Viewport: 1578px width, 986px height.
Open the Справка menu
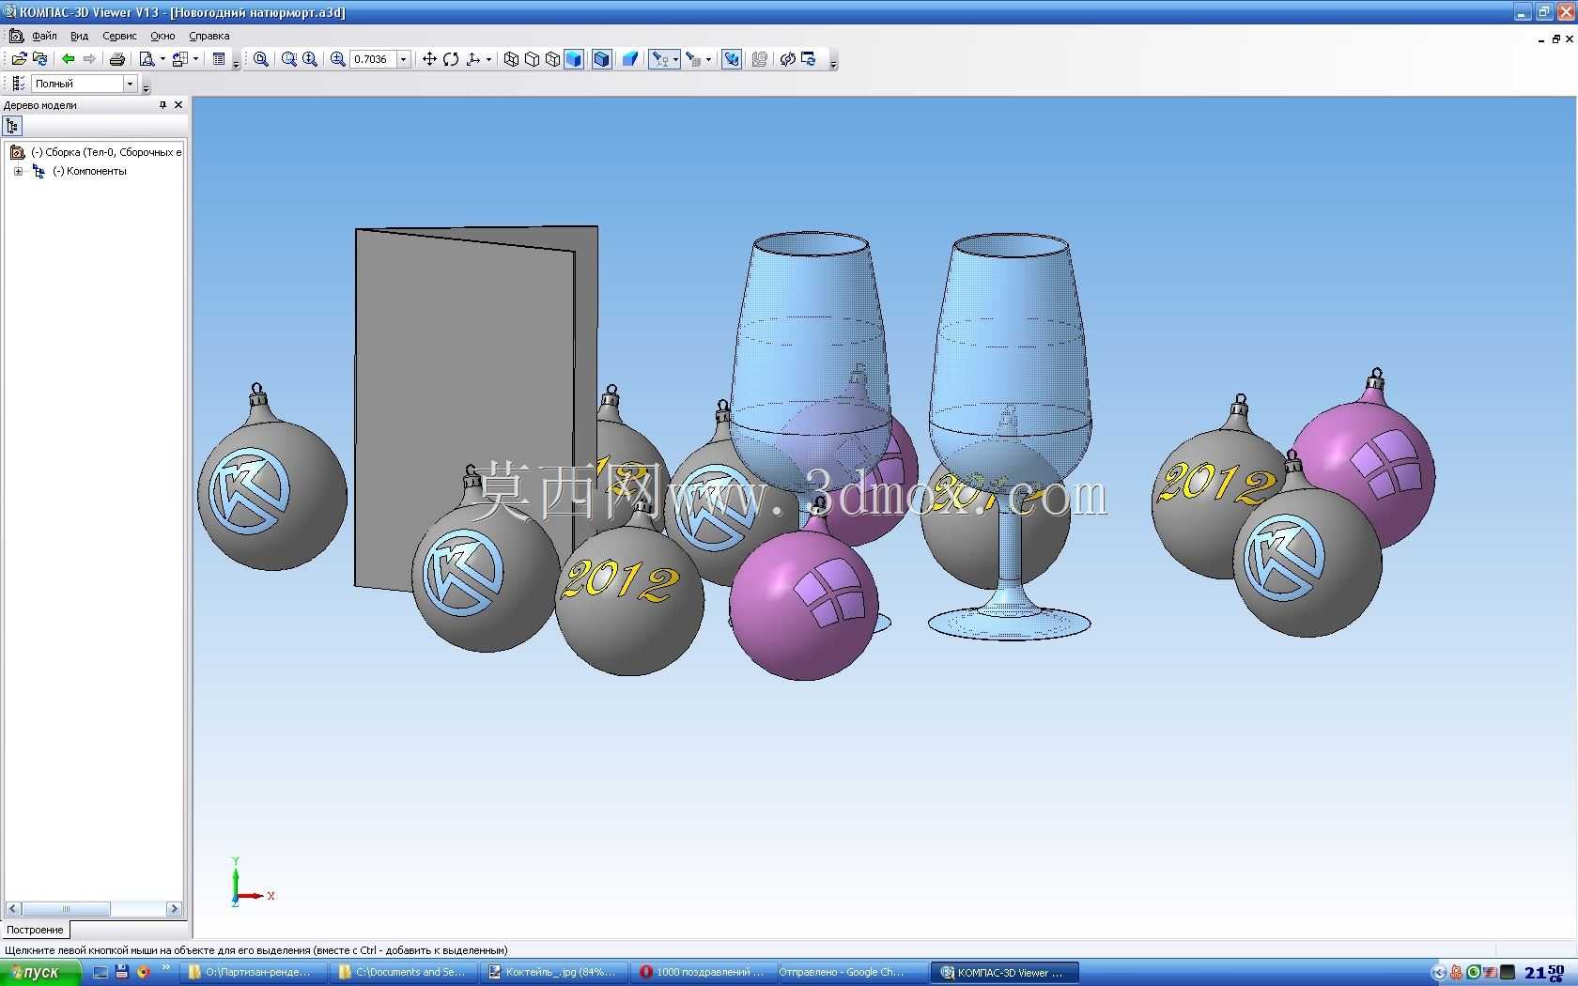click(x=209, y=36)
